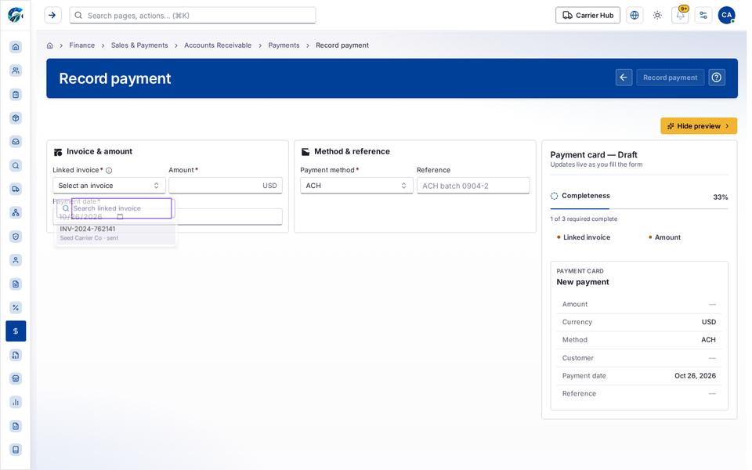The height and width of the screenshot is (470, 752).
Task: Focus the Search pages, actions search bar
Action: pos(193,16)
